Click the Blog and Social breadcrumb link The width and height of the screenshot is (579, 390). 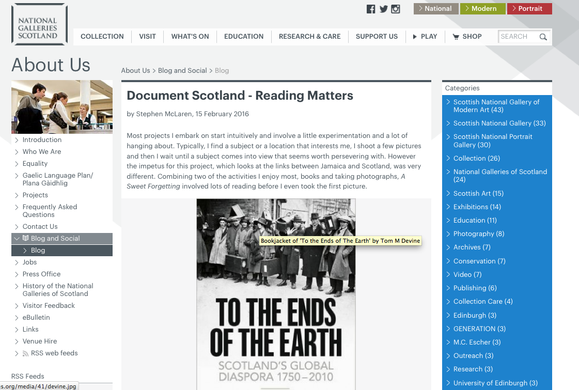point(182,71)
